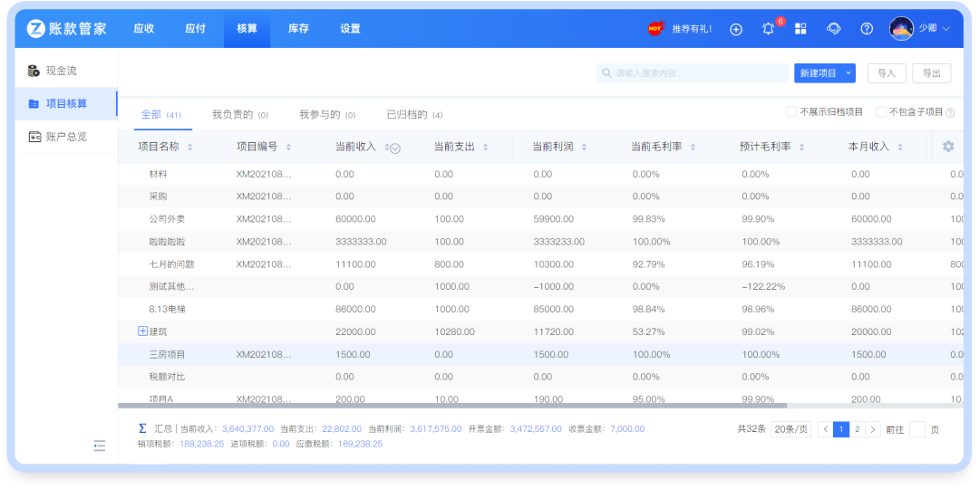
Task: Open the 新建项目 dropdown arrow
Action: click(848, 73)
